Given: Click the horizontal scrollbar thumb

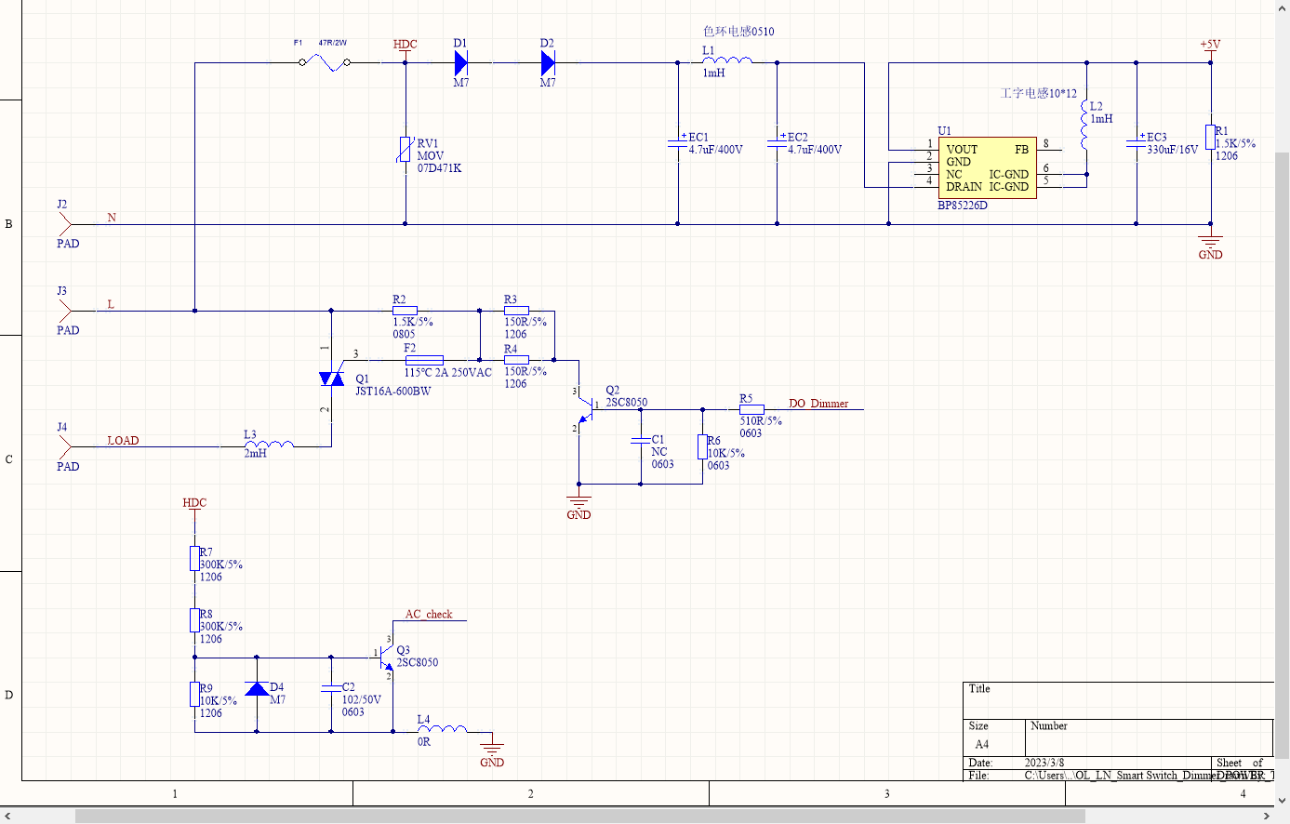Looking at the screenshot, I should coord(579,816).
